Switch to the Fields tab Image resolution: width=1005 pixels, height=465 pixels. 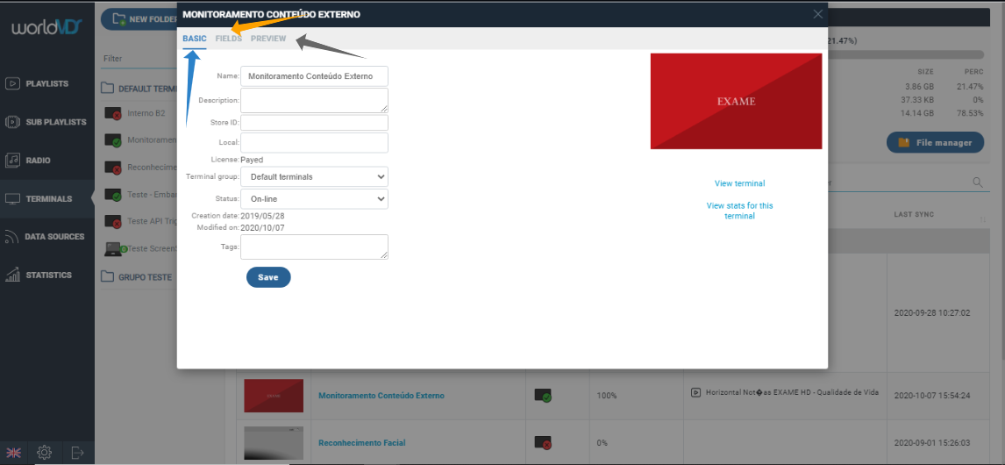tap(229, 39)
